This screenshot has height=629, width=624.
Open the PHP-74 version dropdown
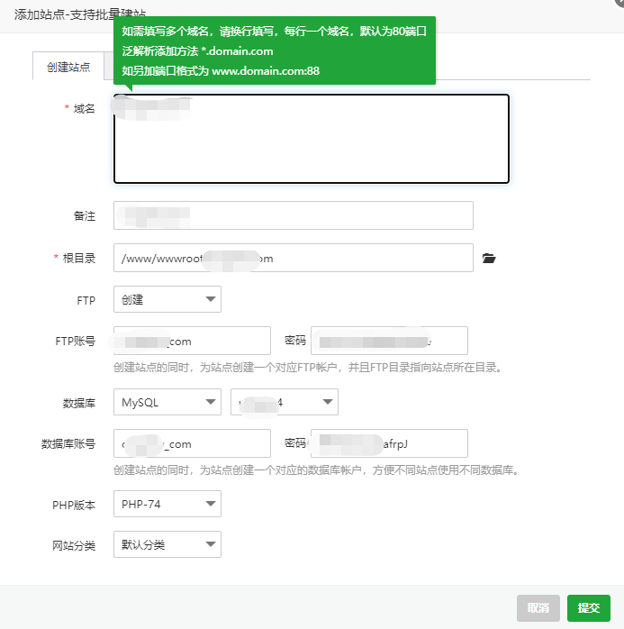pyautogui.click(x=167, y=504)
